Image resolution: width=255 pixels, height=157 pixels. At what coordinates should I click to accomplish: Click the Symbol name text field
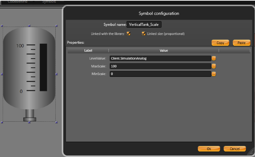pyautogui.click(x=144, y=24)
